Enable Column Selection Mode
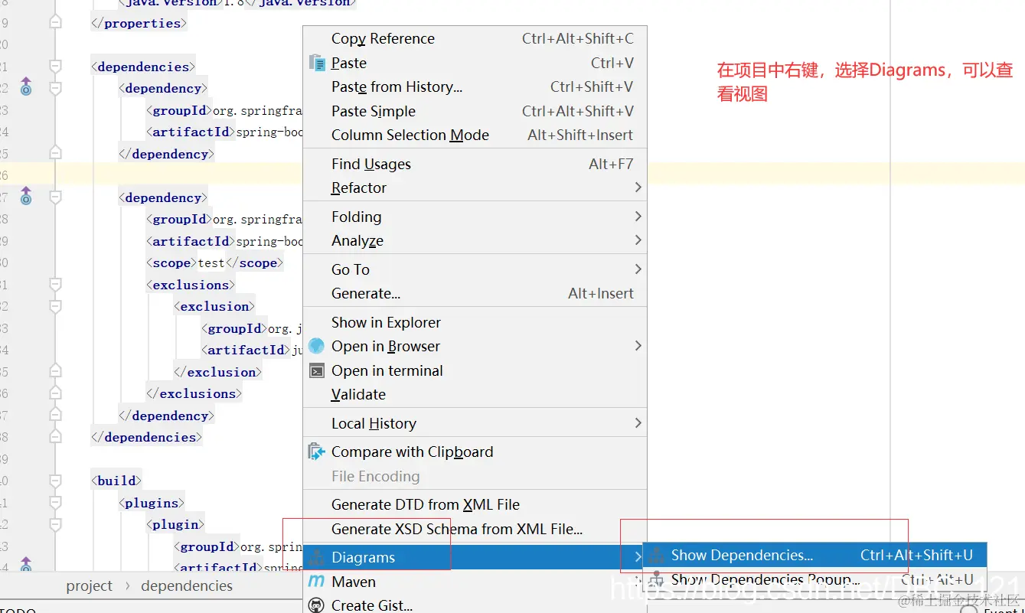The height and width of the screenshot is (613, 1025). (x=475, y=135)
